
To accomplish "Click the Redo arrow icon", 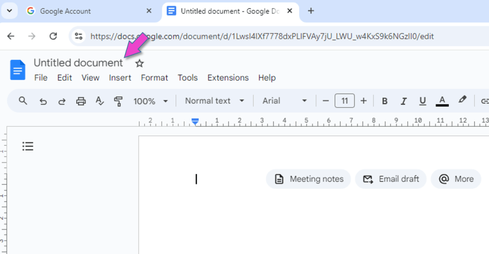I will pos(62,101).
